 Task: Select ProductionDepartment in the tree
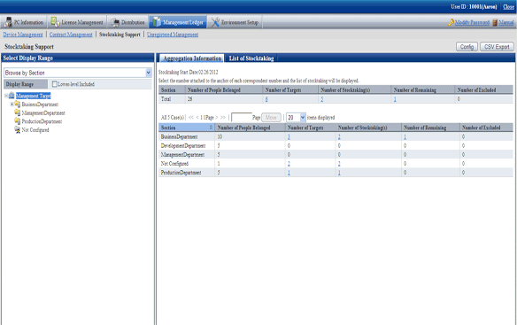pyautogui.click(x=42, y=121)
